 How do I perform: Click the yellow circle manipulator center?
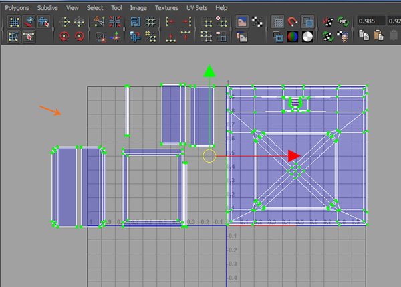[x=209, y=156]
